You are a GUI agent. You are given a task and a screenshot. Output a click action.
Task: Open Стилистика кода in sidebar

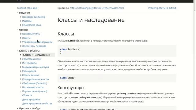pos(31,25)
